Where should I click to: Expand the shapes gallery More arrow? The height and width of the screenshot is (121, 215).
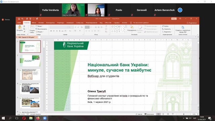126,32
